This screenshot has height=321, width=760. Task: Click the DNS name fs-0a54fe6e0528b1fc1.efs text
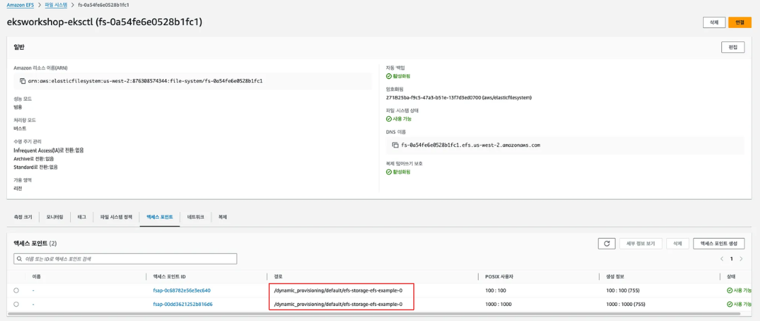click(470, 144)
